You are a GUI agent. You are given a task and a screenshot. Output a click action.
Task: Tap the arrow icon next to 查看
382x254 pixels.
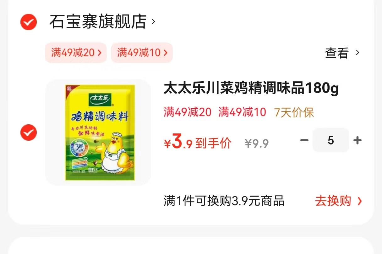[x=357, y=52]
